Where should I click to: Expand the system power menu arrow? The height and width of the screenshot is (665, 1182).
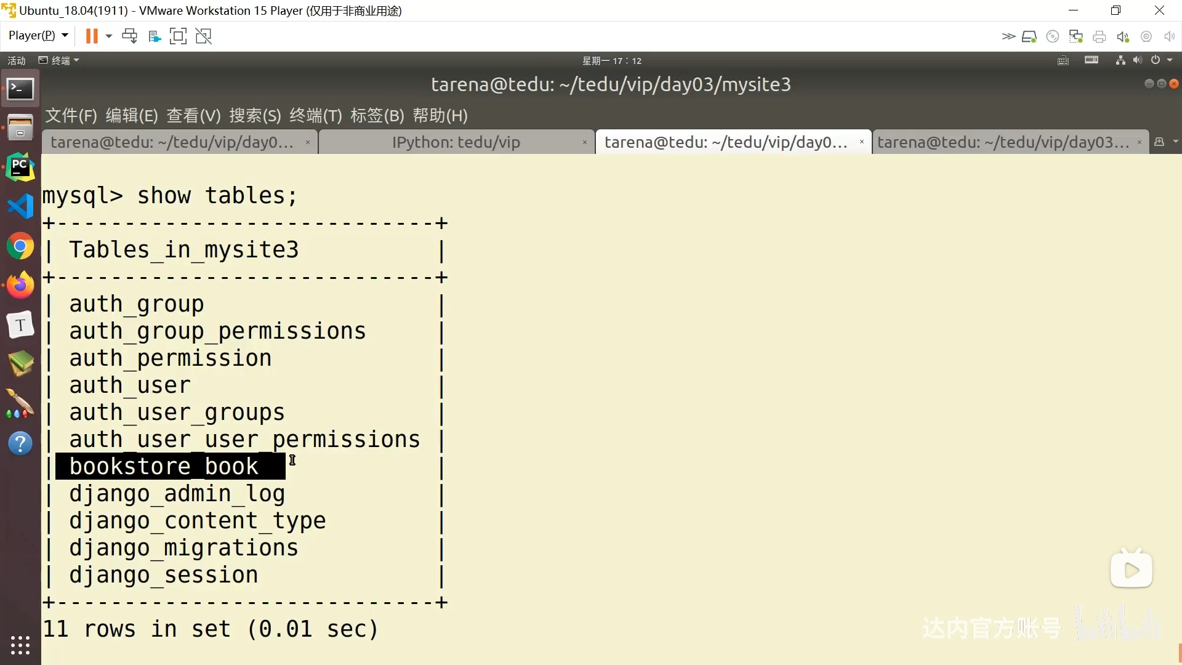tap(1170, 60)
